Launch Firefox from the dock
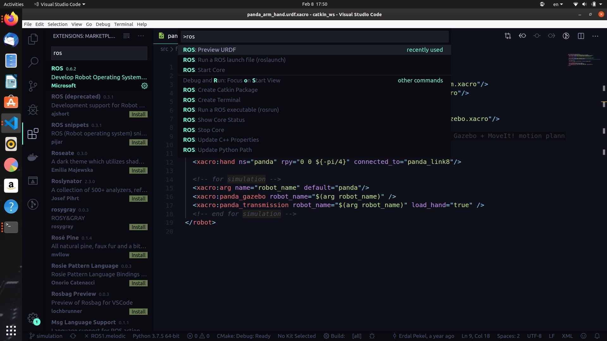 (11, 19)
